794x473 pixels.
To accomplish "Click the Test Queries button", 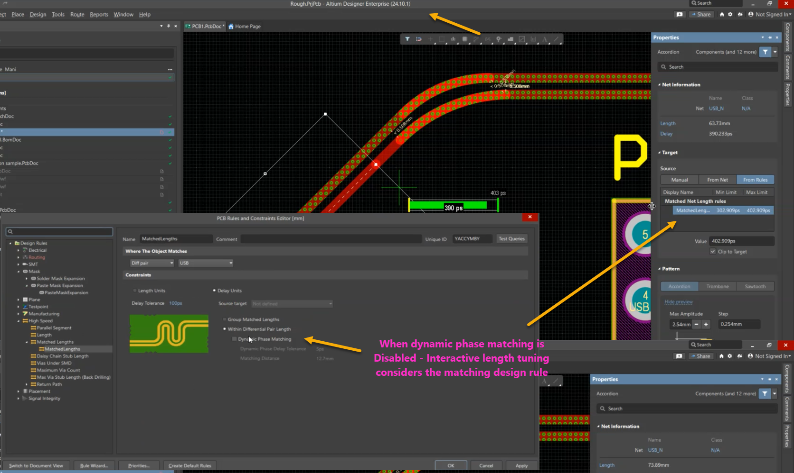I will (511, 239).
